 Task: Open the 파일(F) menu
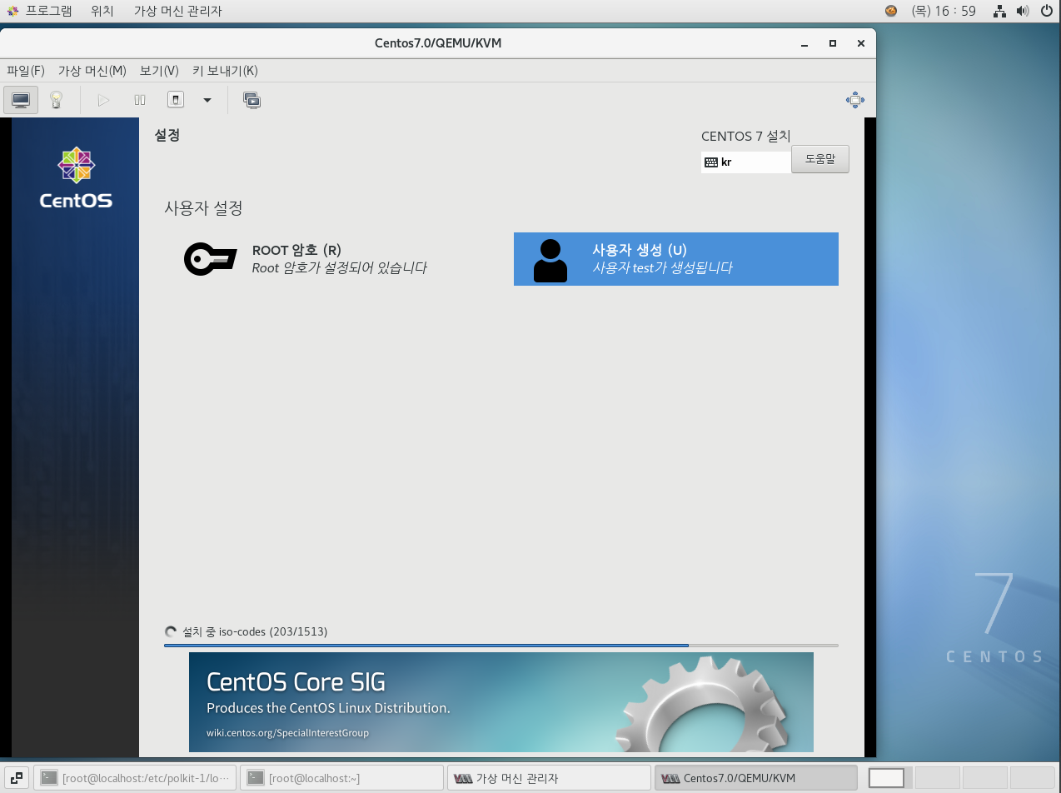tap(26, 71)
